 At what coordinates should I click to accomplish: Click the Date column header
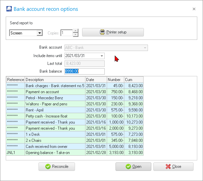tap(96, 80)
